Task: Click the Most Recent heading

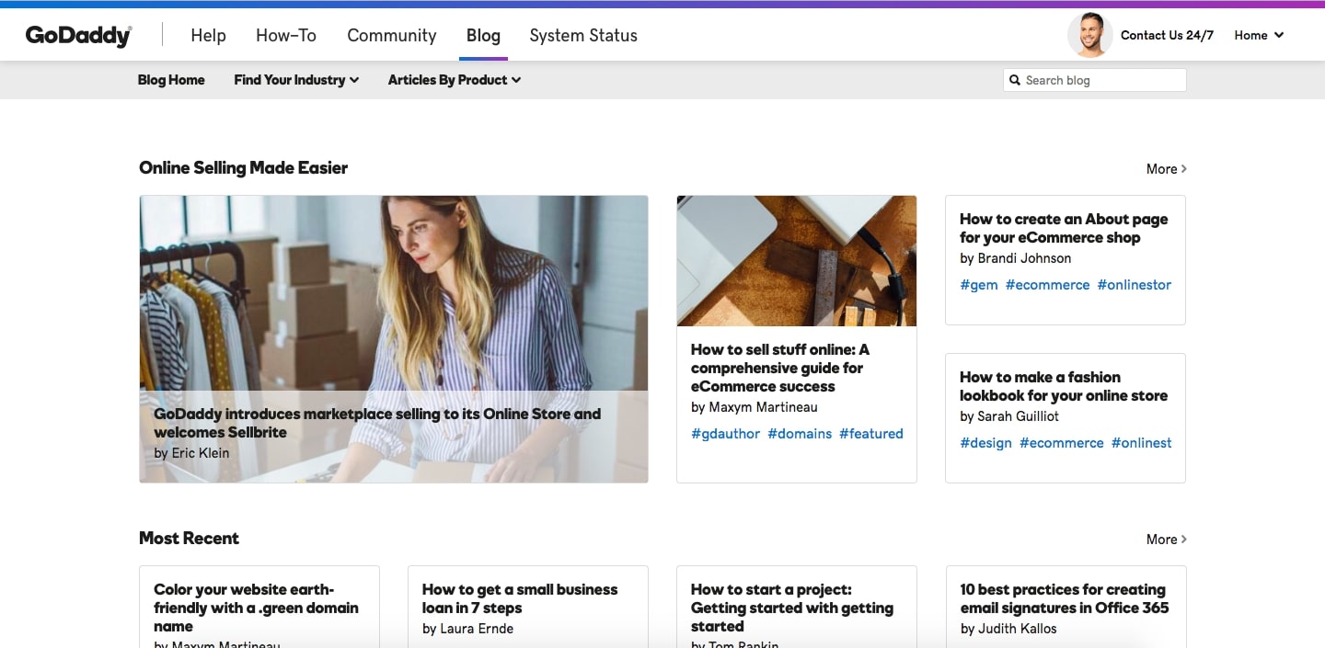Action: 190,539
